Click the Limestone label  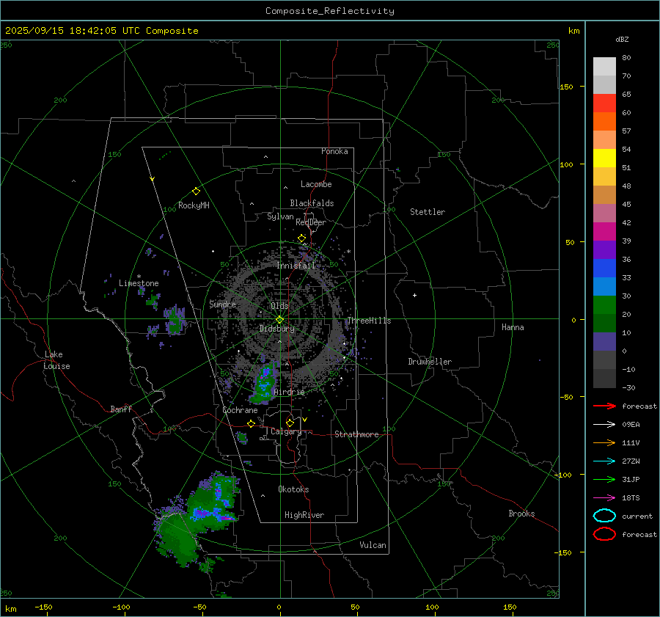[139, 283]
